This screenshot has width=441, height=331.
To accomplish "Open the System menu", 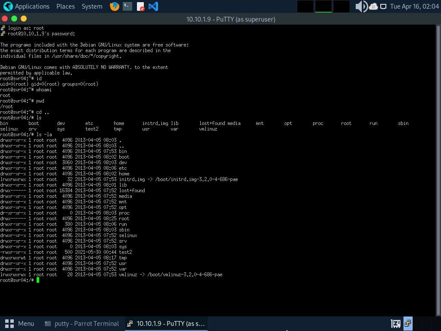I will [91, 6].
